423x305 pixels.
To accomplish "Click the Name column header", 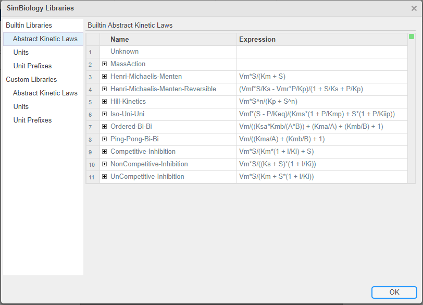I will tap(120, 40).
